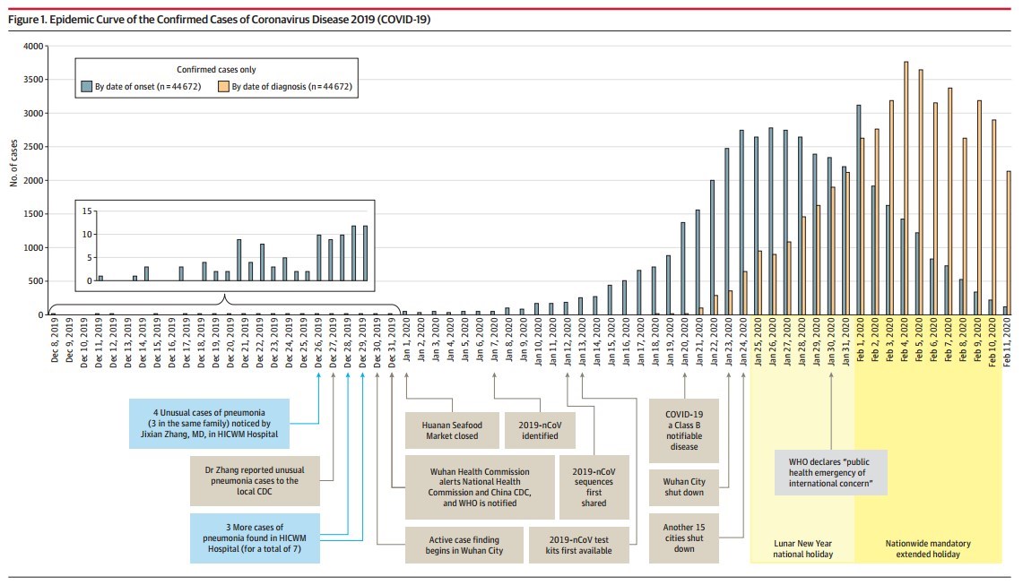Select the WHO public health emergency declaration box
Image resolution: width=1023 pixels, height=585 pixels.
[831, 472]
